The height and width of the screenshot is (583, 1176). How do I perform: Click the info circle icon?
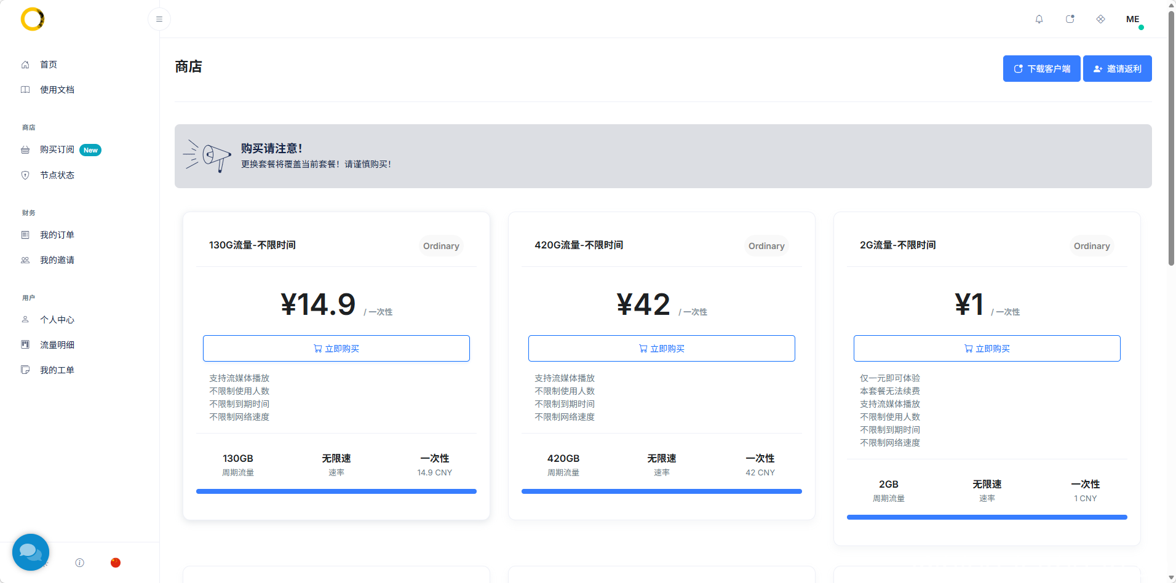coord(80,563)
